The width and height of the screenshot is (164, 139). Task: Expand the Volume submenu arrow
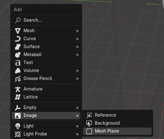tap(78, 71)
